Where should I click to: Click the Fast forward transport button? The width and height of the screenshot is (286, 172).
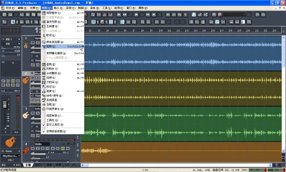click(x=148, y=15)
